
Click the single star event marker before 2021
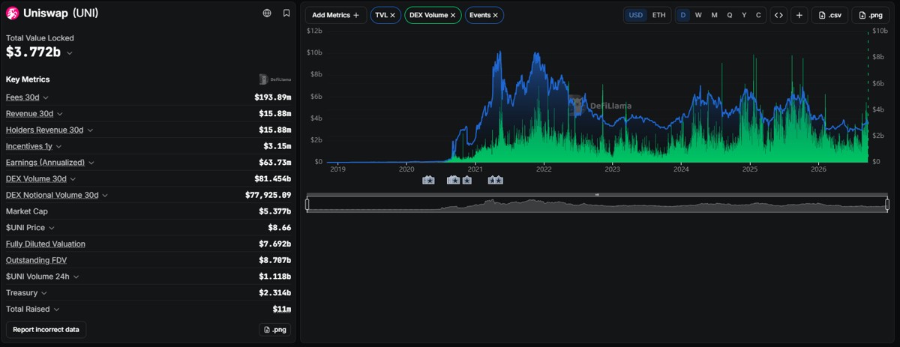[466, 180]
